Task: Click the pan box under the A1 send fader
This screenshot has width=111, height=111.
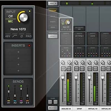Action: [9, 98]
